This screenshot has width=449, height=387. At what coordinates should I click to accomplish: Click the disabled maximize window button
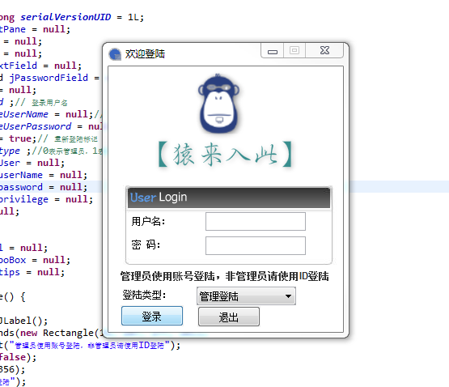point(294,51)
